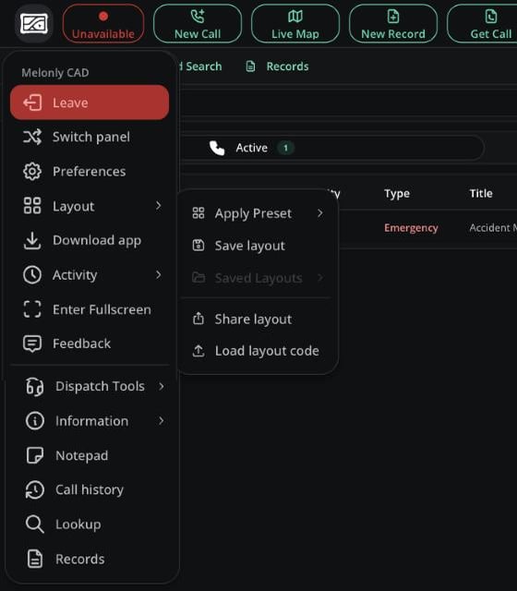This screenshot has width=517, height=591.
Task: Click the Enter Fullscreen brackets icon
Action: click(x=32, y=309)
